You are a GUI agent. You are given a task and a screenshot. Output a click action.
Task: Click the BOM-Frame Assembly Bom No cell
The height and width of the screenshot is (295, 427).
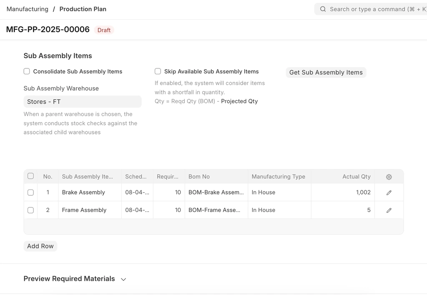(216, 210)
